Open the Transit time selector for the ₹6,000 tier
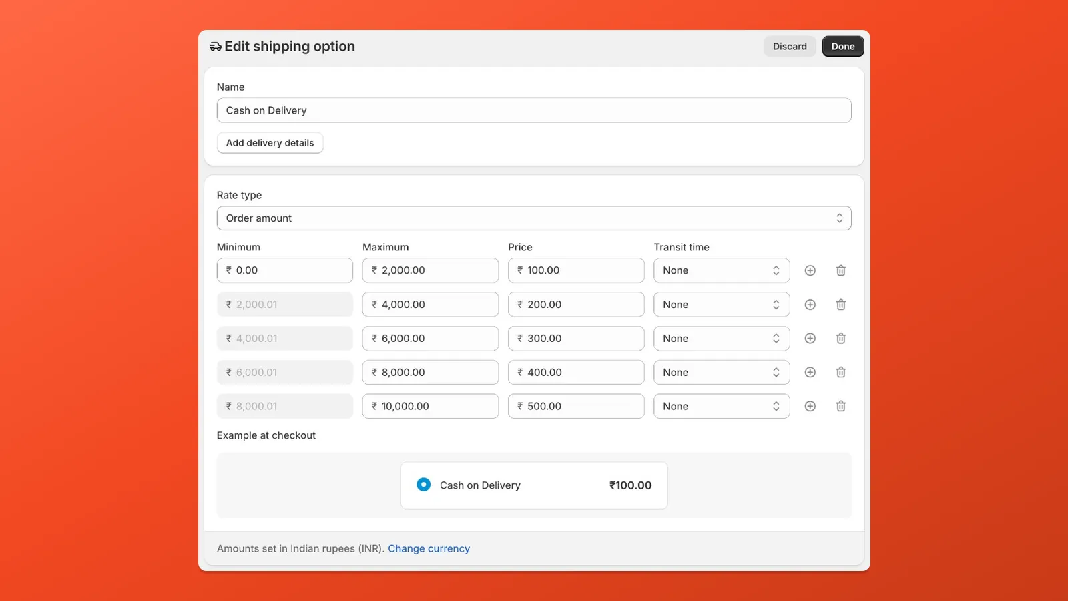The image size is (1068, 601). 721,338
